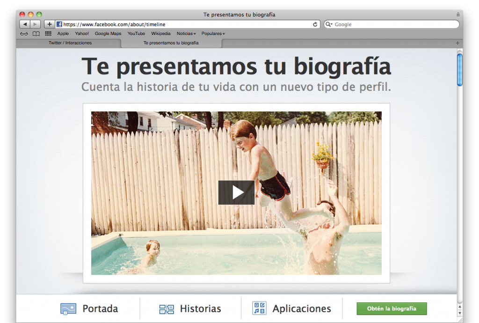Click the Portada cover photo icon
The image size is (479, 323).
pyautogui.click(x=68, y=308)
